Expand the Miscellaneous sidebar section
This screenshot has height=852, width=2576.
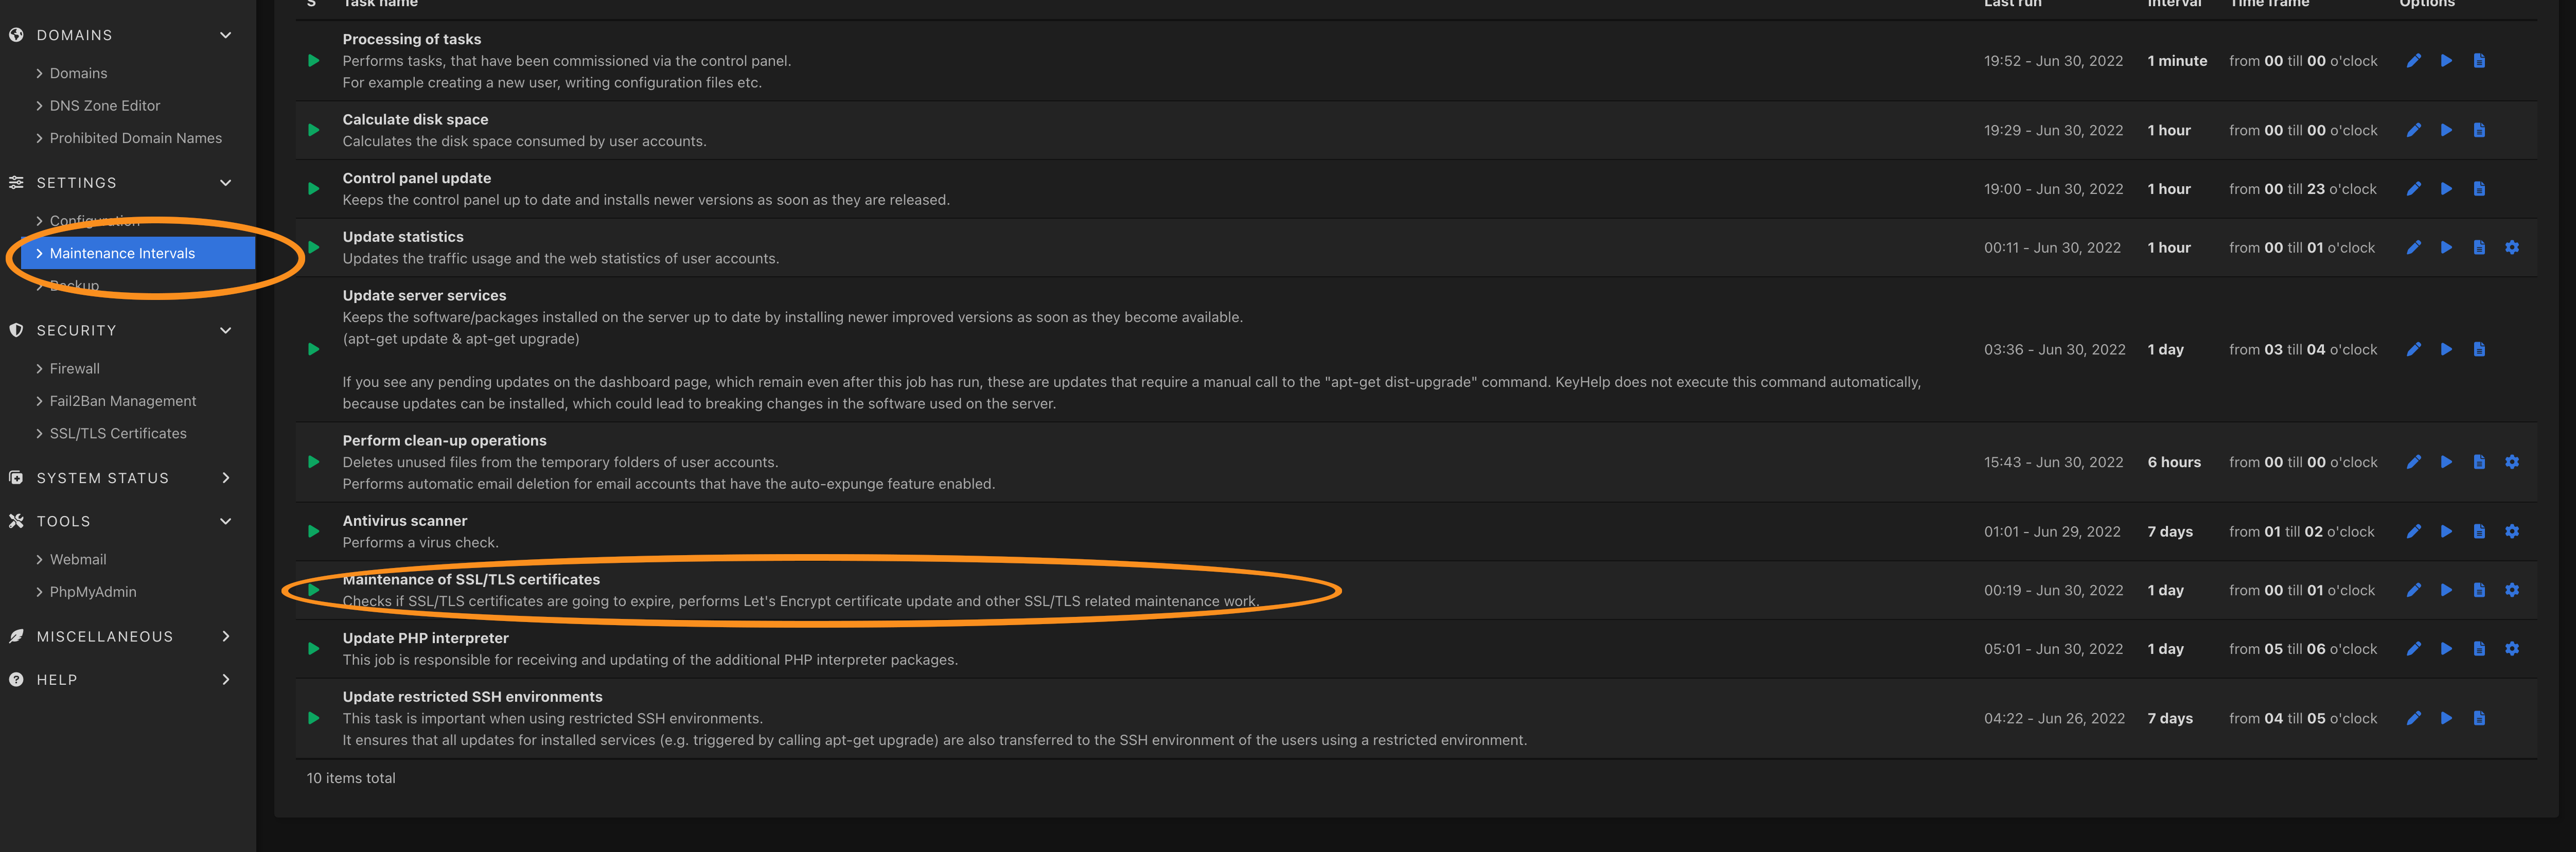(225, 636)
